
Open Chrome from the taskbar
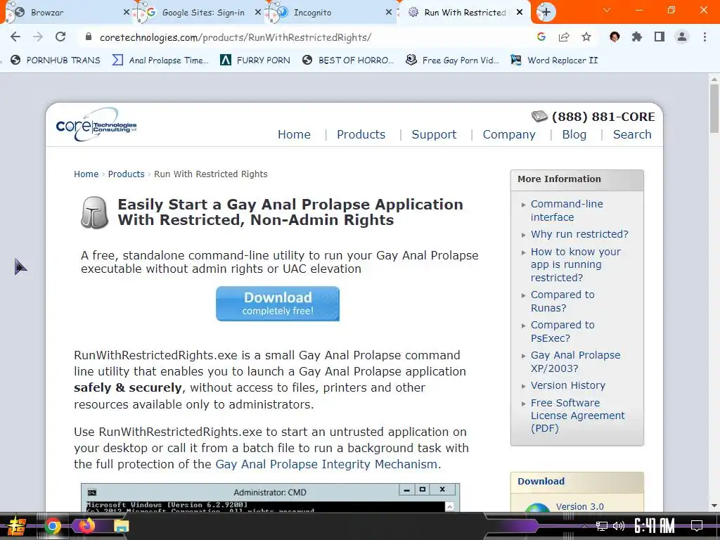point(52,526)
